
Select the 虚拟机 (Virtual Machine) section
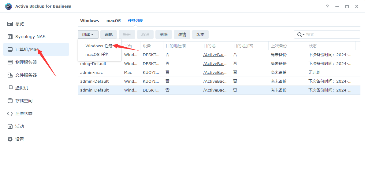(x=19, y=88)
